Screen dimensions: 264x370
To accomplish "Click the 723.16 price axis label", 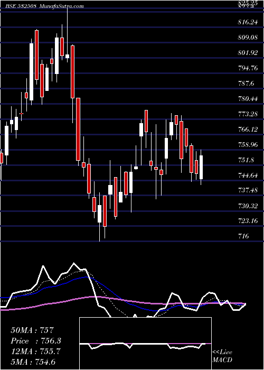I will coord(248,221).
